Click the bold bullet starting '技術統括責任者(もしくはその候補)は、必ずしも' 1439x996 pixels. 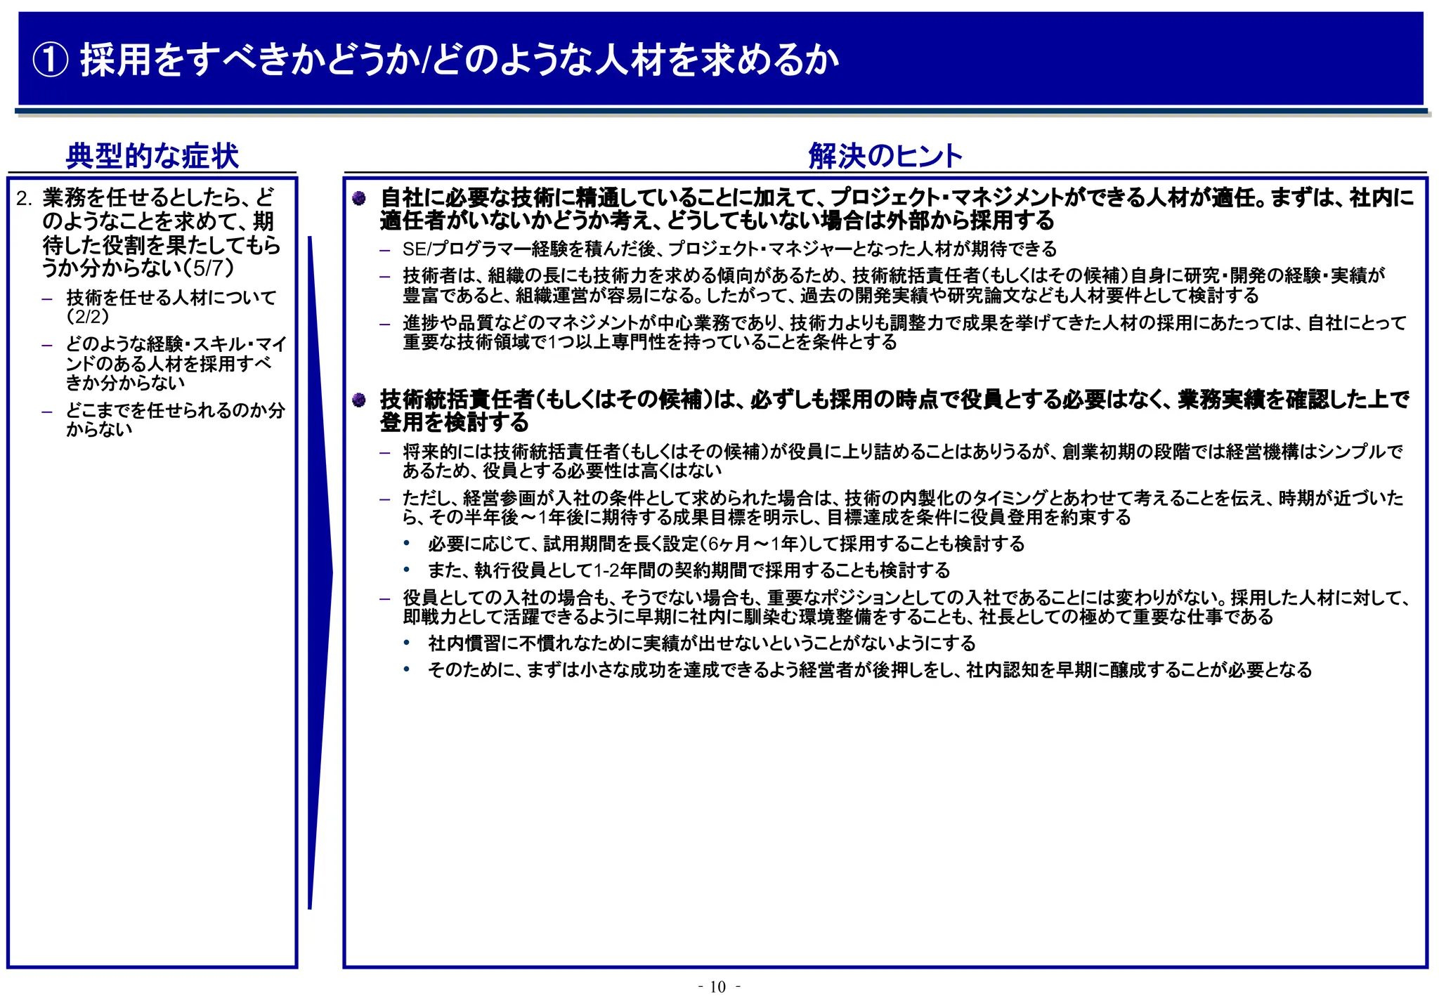(x=894, y=410)
